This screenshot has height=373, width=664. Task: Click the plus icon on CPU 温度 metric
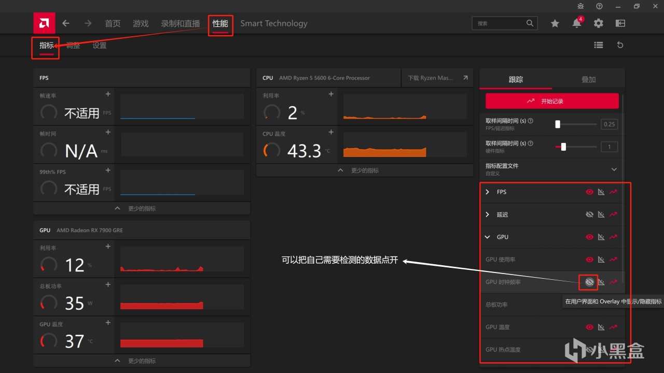tap(331, 132)
